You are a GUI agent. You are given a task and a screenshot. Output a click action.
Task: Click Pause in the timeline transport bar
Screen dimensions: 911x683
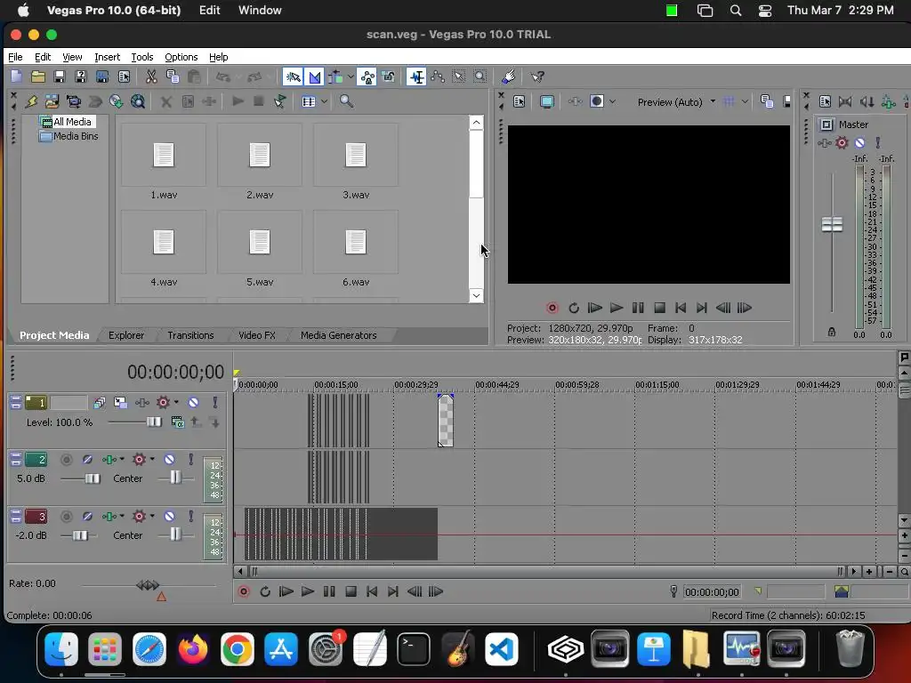[329, 591]
